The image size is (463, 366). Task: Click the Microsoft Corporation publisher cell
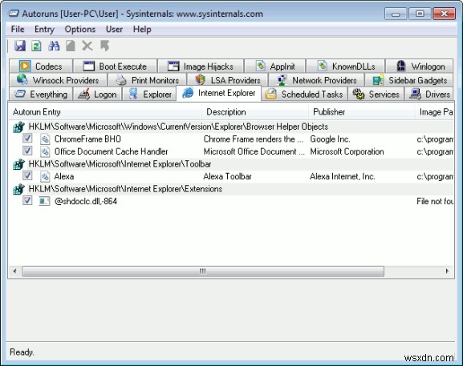[x=347, y=151]
